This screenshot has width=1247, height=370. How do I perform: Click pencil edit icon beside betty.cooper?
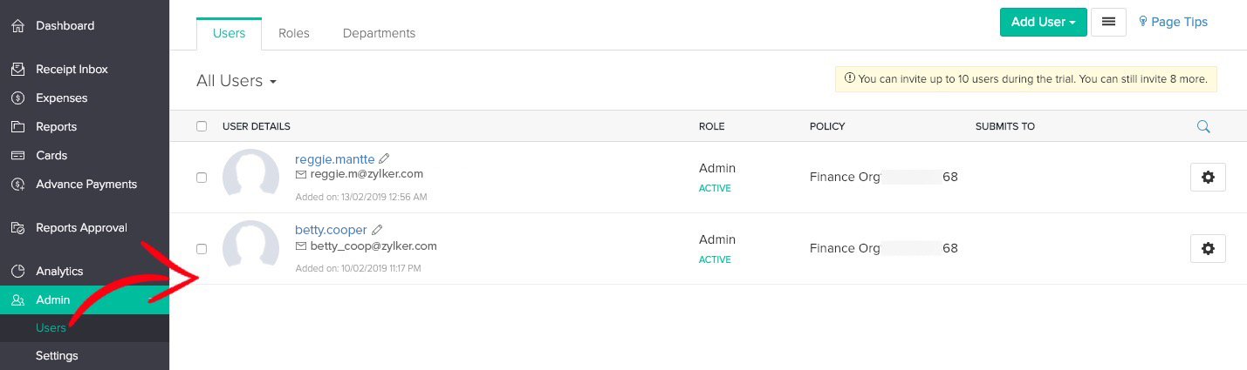(x=377, y=231)
